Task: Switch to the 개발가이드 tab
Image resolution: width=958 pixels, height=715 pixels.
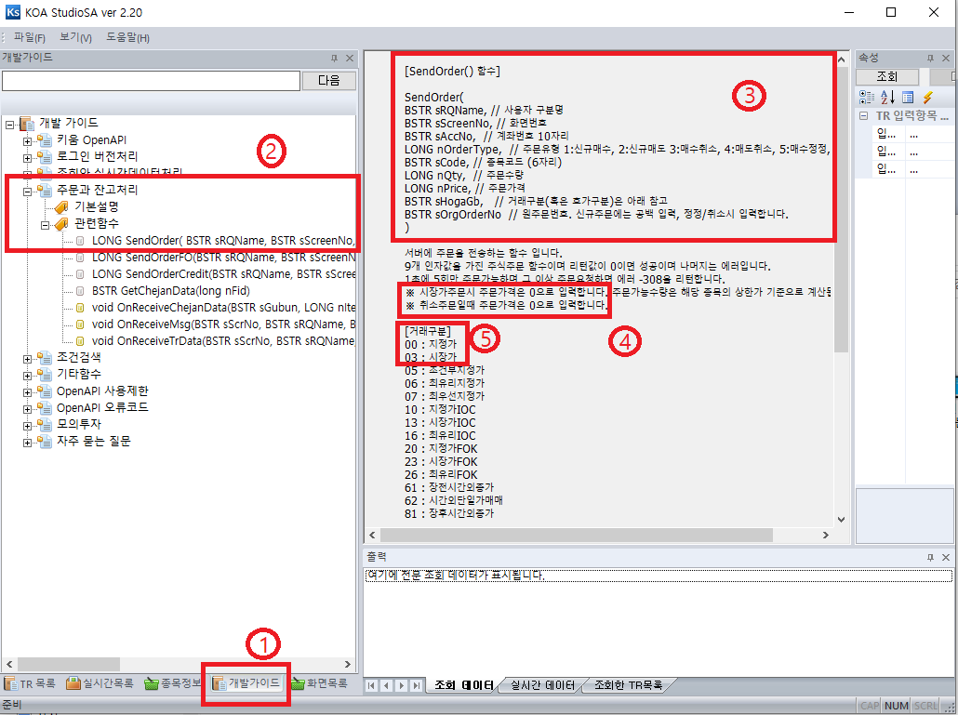Action: (246, 683)
